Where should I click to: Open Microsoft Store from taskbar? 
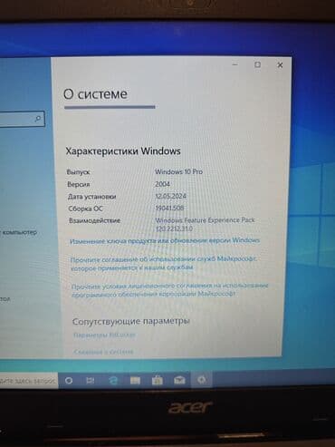click(x=157, y=380)
